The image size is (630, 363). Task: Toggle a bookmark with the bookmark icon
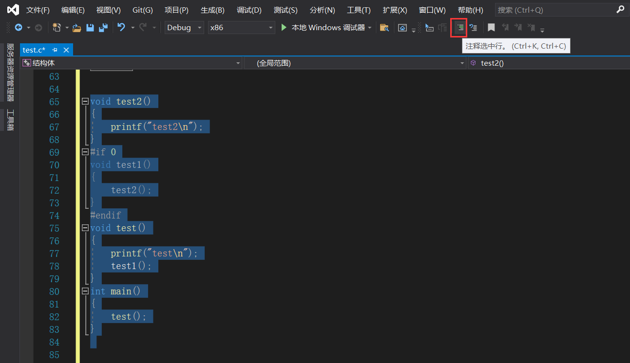tap(491, 28)
